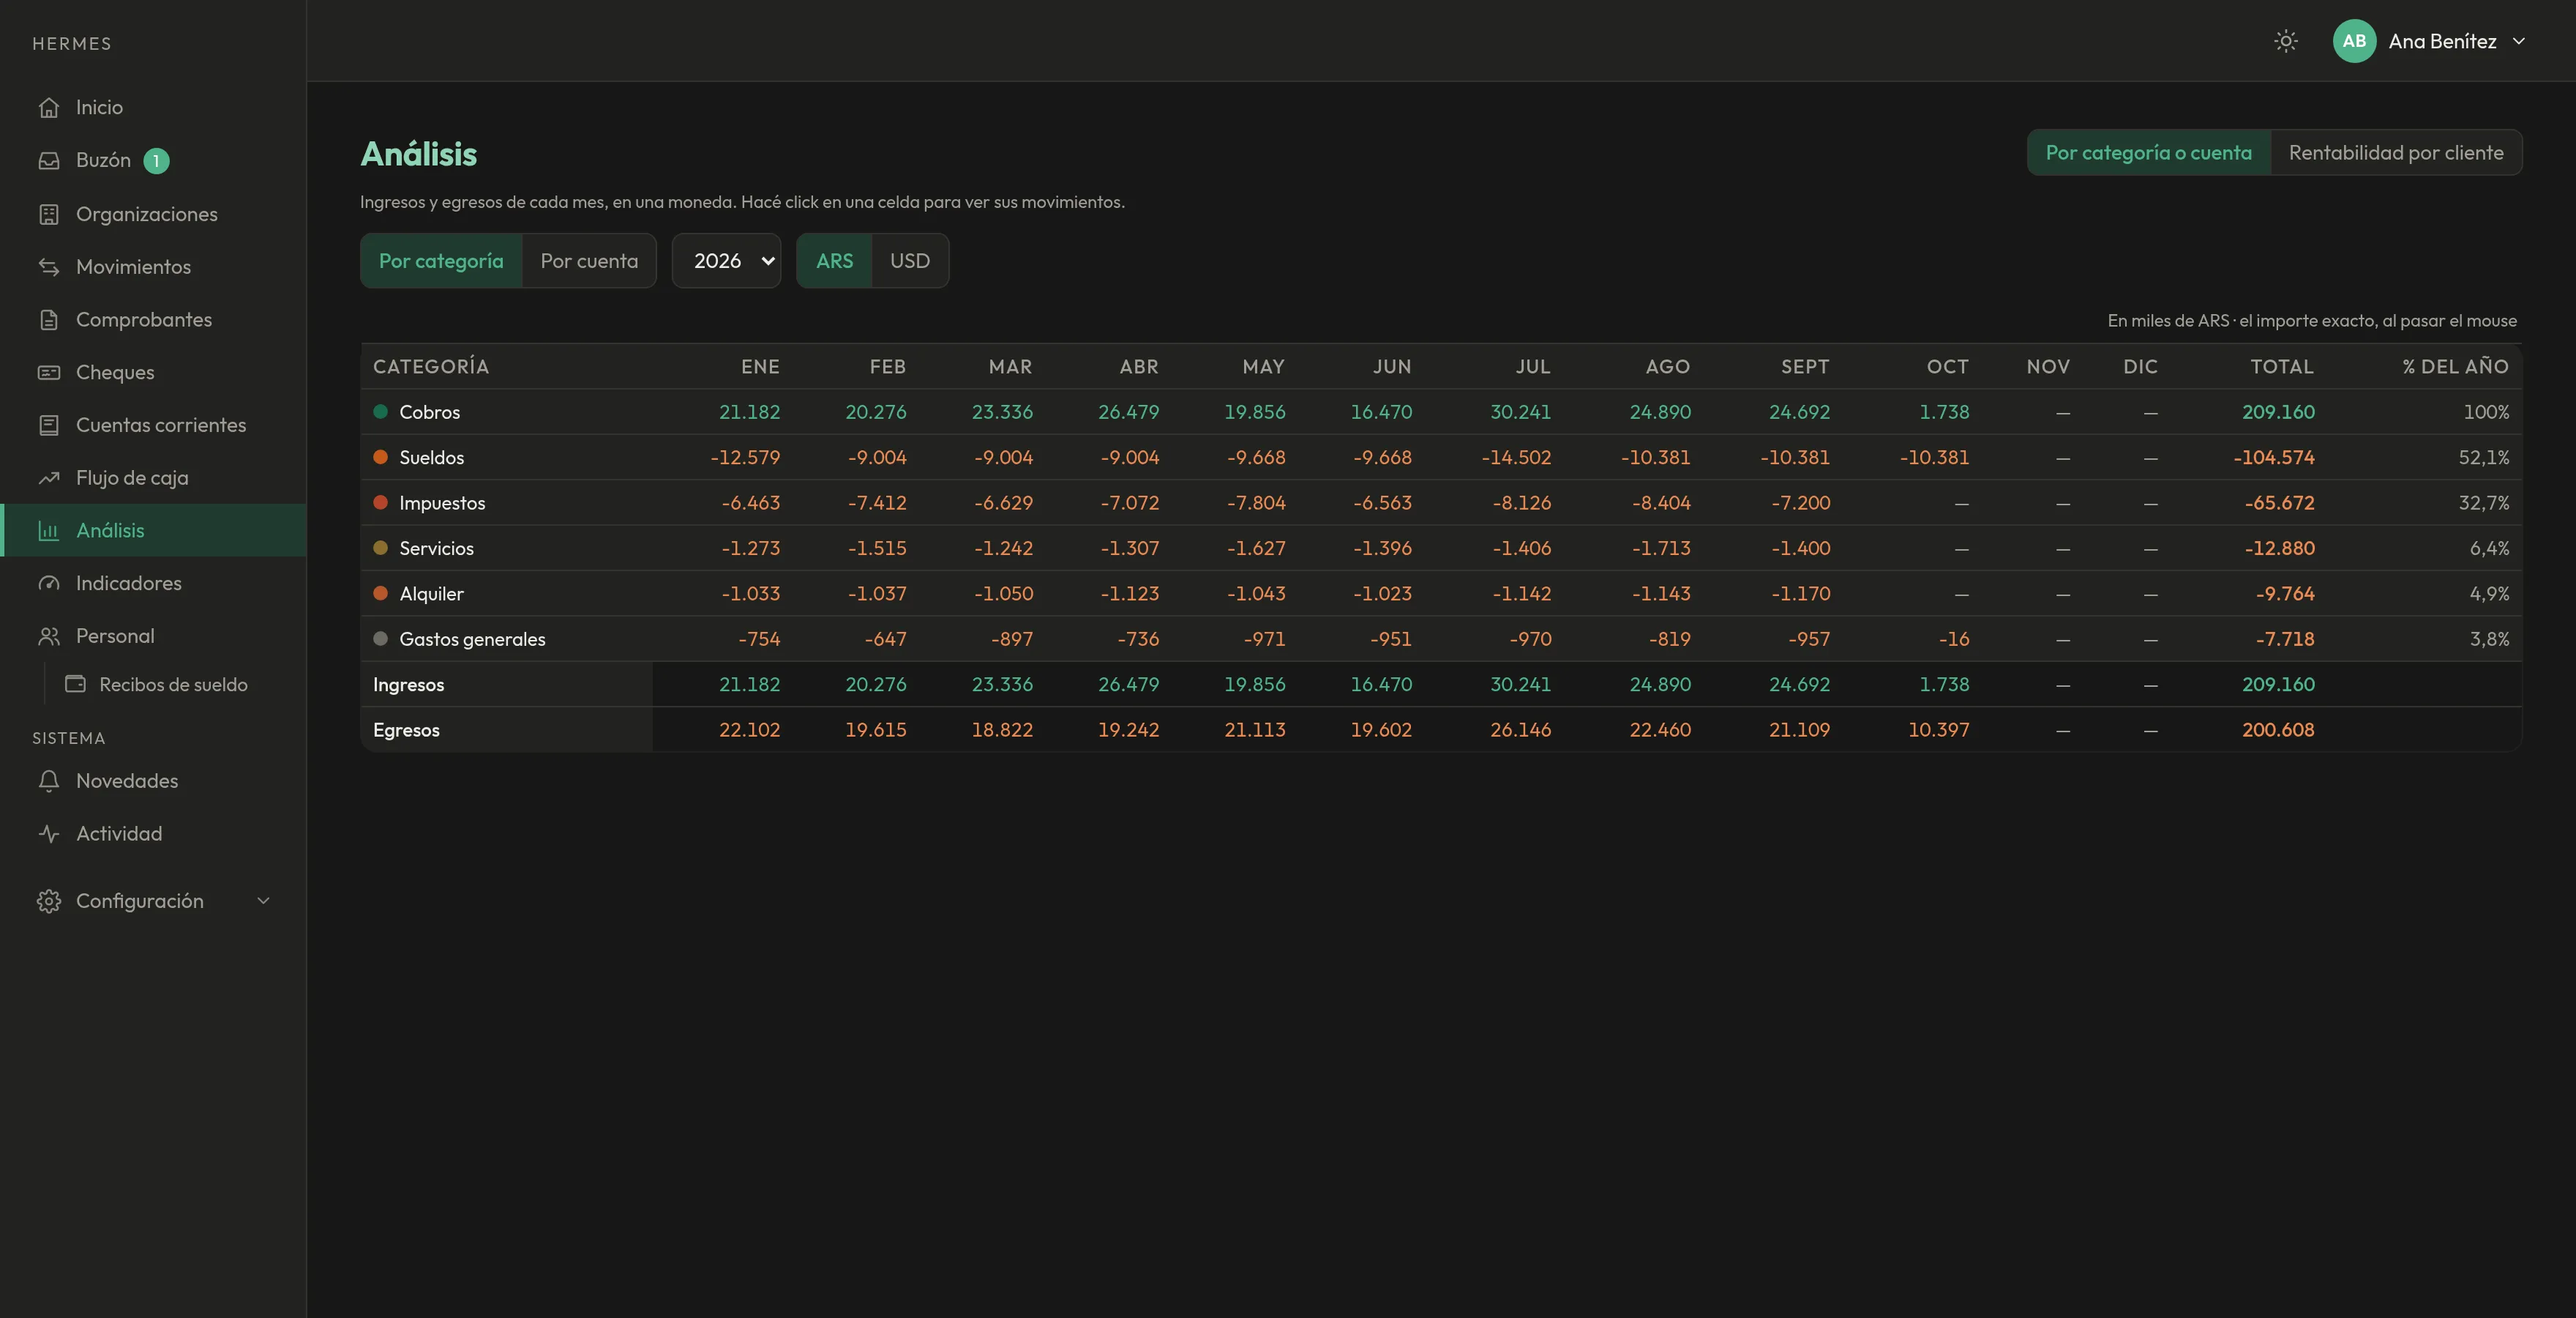
Task: Click the Cuentas corrientes ledger icon
Action: (49, 425)
